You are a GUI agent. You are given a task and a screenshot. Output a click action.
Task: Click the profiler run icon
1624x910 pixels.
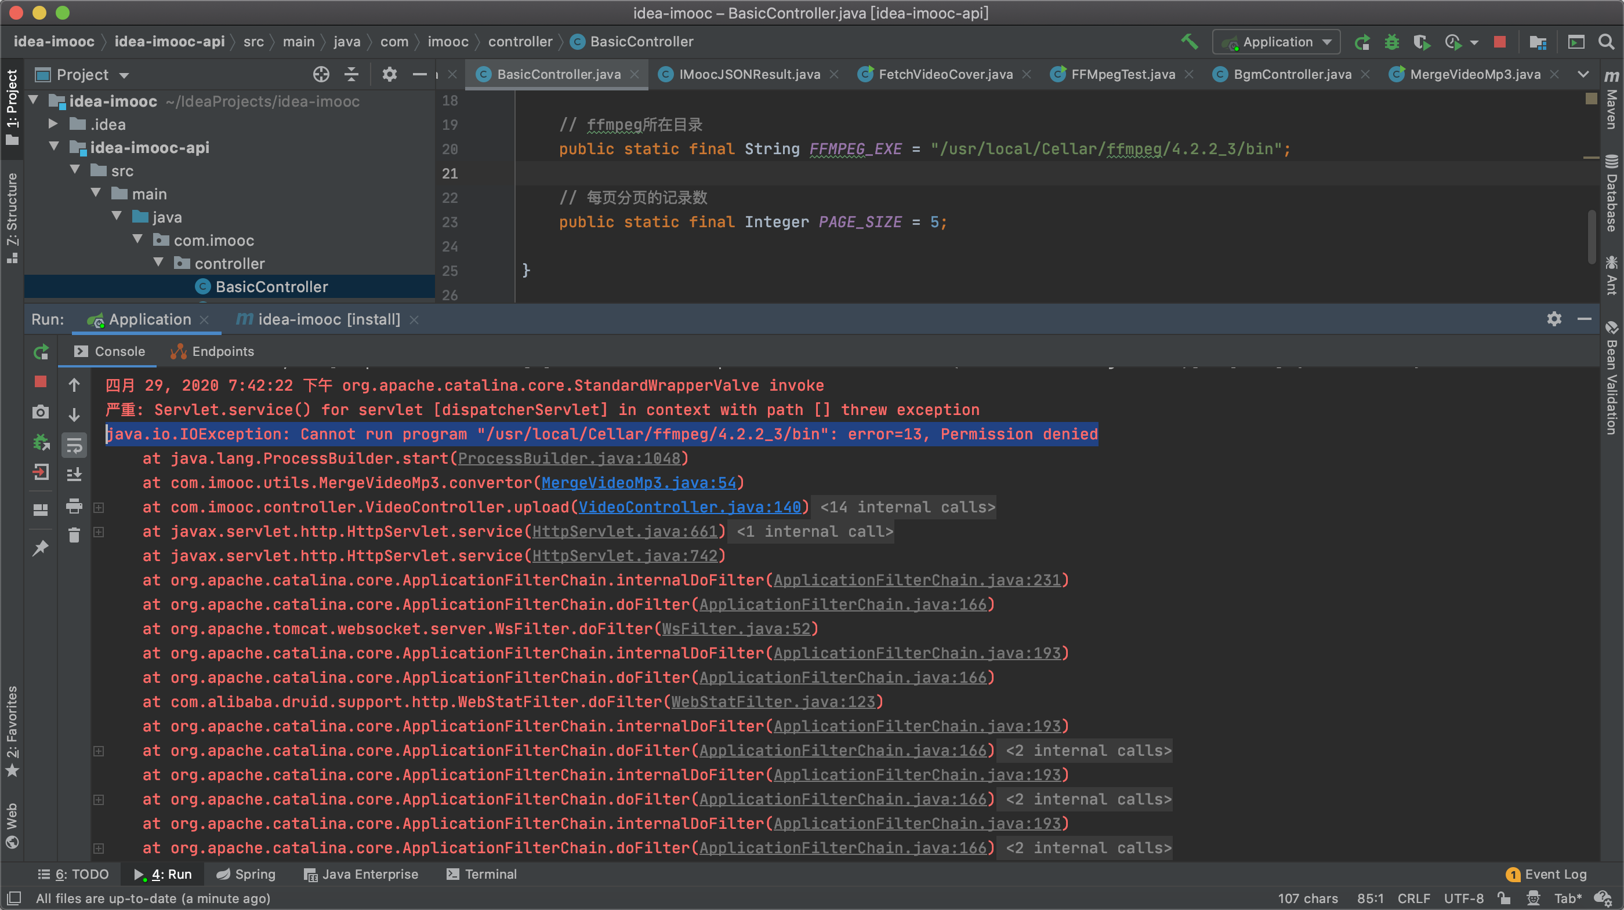coord(1453,42)
